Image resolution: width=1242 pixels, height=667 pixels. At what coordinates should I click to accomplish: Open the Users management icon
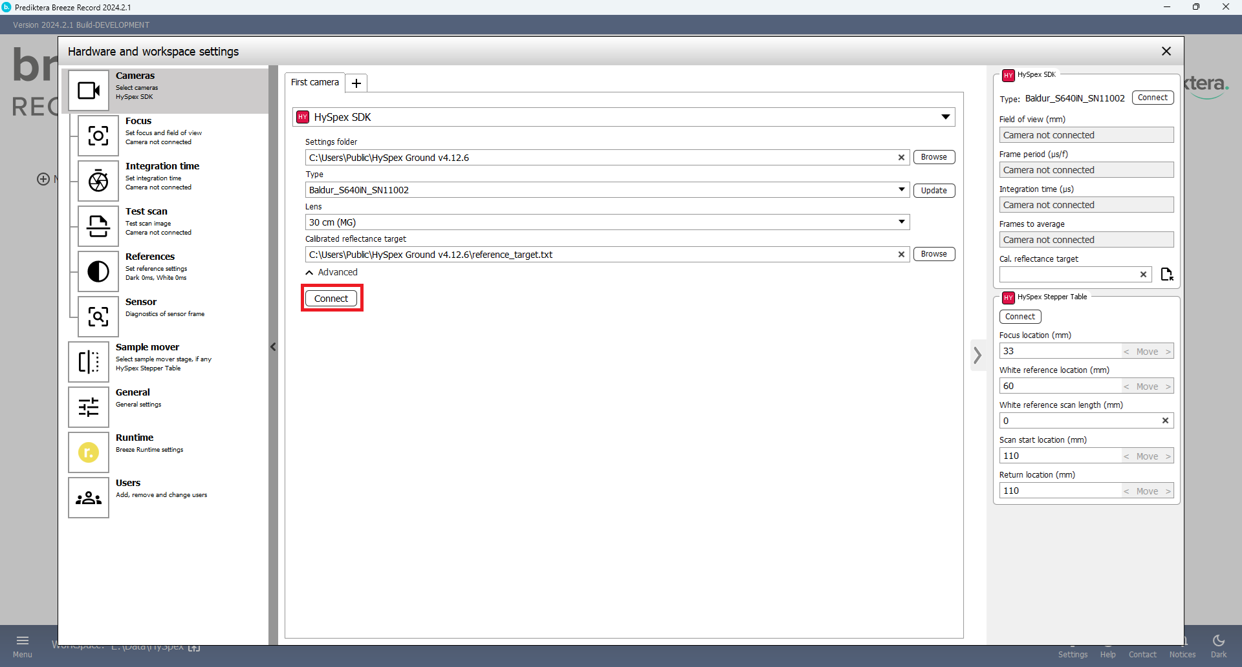tap(89, 498)
